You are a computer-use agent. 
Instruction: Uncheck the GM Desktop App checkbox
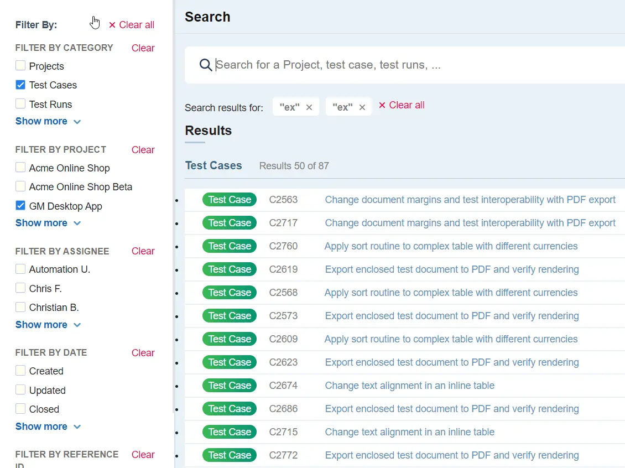coord(20,205)
